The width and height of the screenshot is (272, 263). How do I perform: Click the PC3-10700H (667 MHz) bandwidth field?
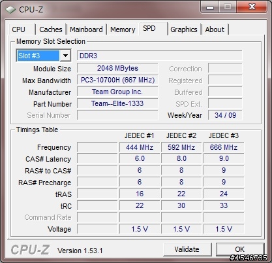(x=117, y=80)
